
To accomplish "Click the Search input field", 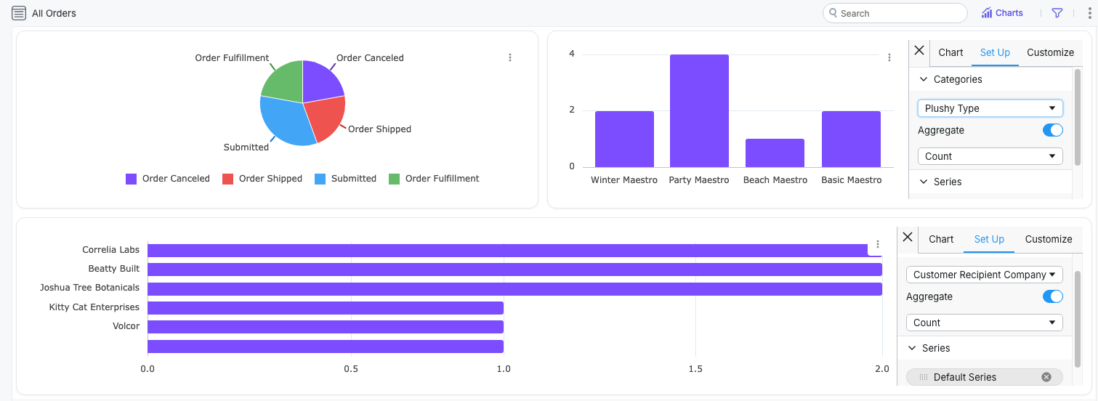I will pyautogui.click(x=901, y=13).
